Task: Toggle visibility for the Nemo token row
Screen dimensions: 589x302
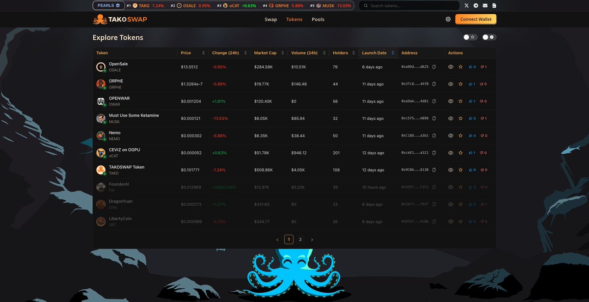Action: (451, 136)
